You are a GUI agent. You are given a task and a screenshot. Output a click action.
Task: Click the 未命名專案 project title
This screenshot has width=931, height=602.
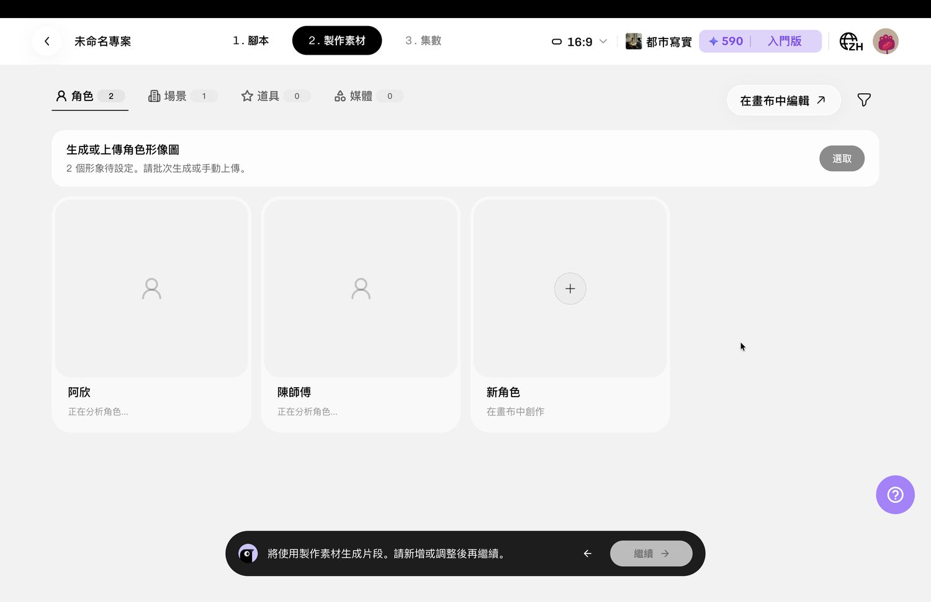click(x=103, y=42)
